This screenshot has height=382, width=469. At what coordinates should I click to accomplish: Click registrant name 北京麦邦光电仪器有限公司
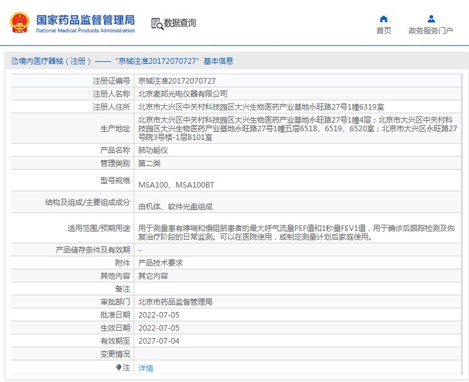pos(183,93)
